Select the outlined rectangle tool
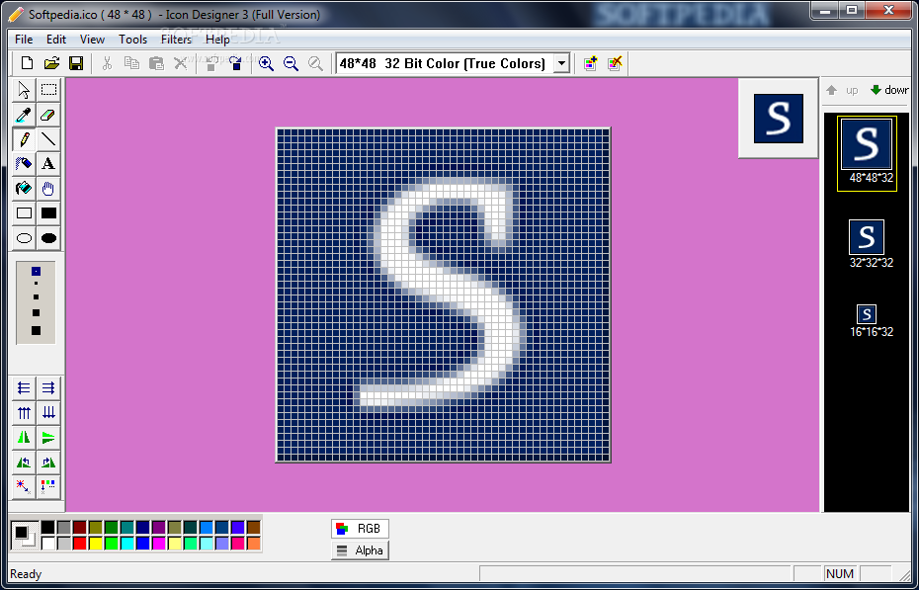Viewport: 919px width, 590px height. (x=24, y=213)
